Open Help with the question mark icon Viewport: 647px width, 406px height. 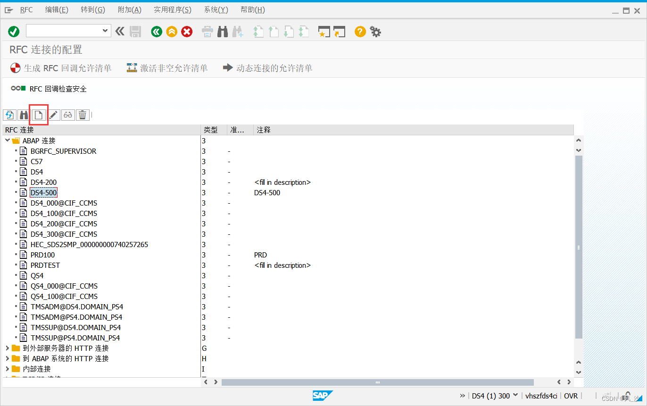pyautogui.click(x=360, y=32)
